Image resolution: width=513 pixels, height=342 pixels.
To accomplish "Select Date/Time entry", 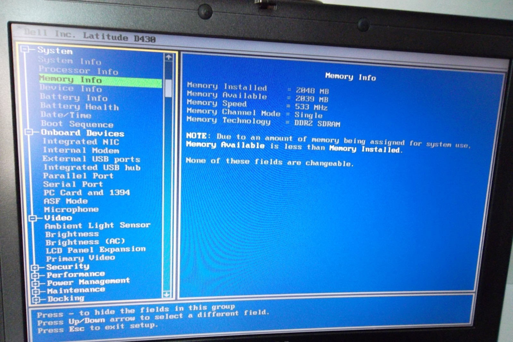I will [x=66, y=115].
